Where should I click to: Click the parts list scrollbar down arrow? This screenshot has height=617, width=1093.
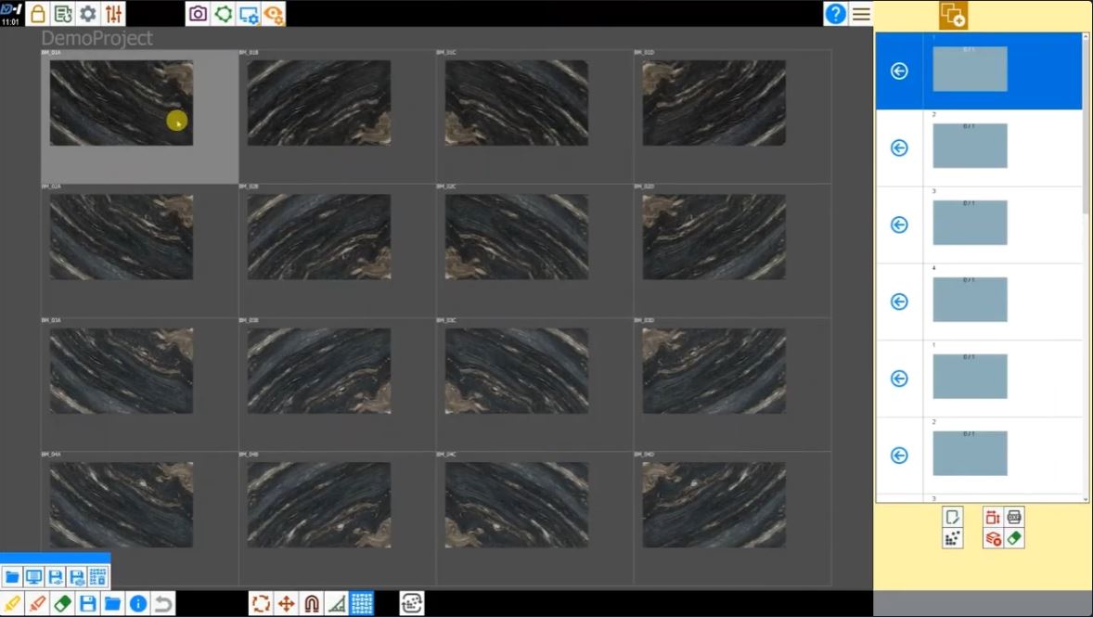[x=1086, y=499]
